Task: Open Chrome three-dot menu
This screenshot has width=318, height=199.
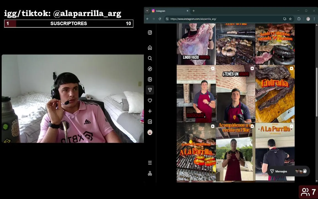Action: tap(314, 19)
